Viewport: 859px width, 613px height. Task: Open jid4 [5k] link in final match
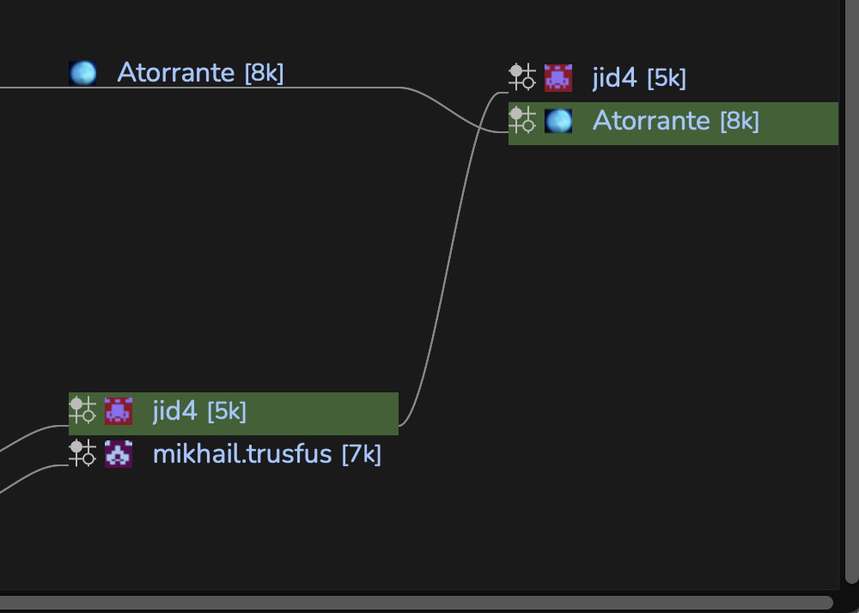pos(639,78)
